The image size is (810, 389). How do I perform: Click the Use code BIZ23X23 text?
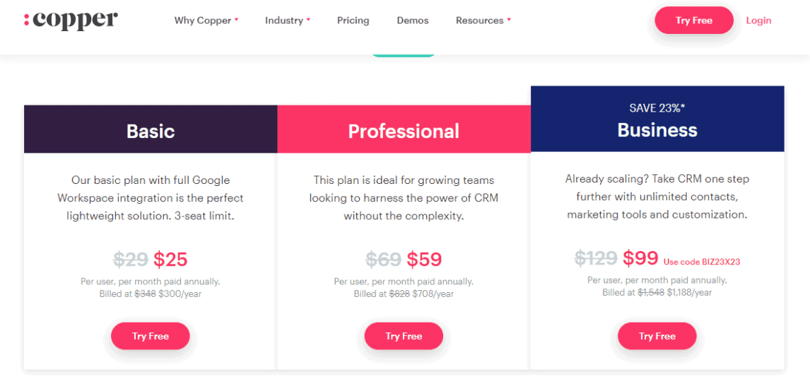702,262
